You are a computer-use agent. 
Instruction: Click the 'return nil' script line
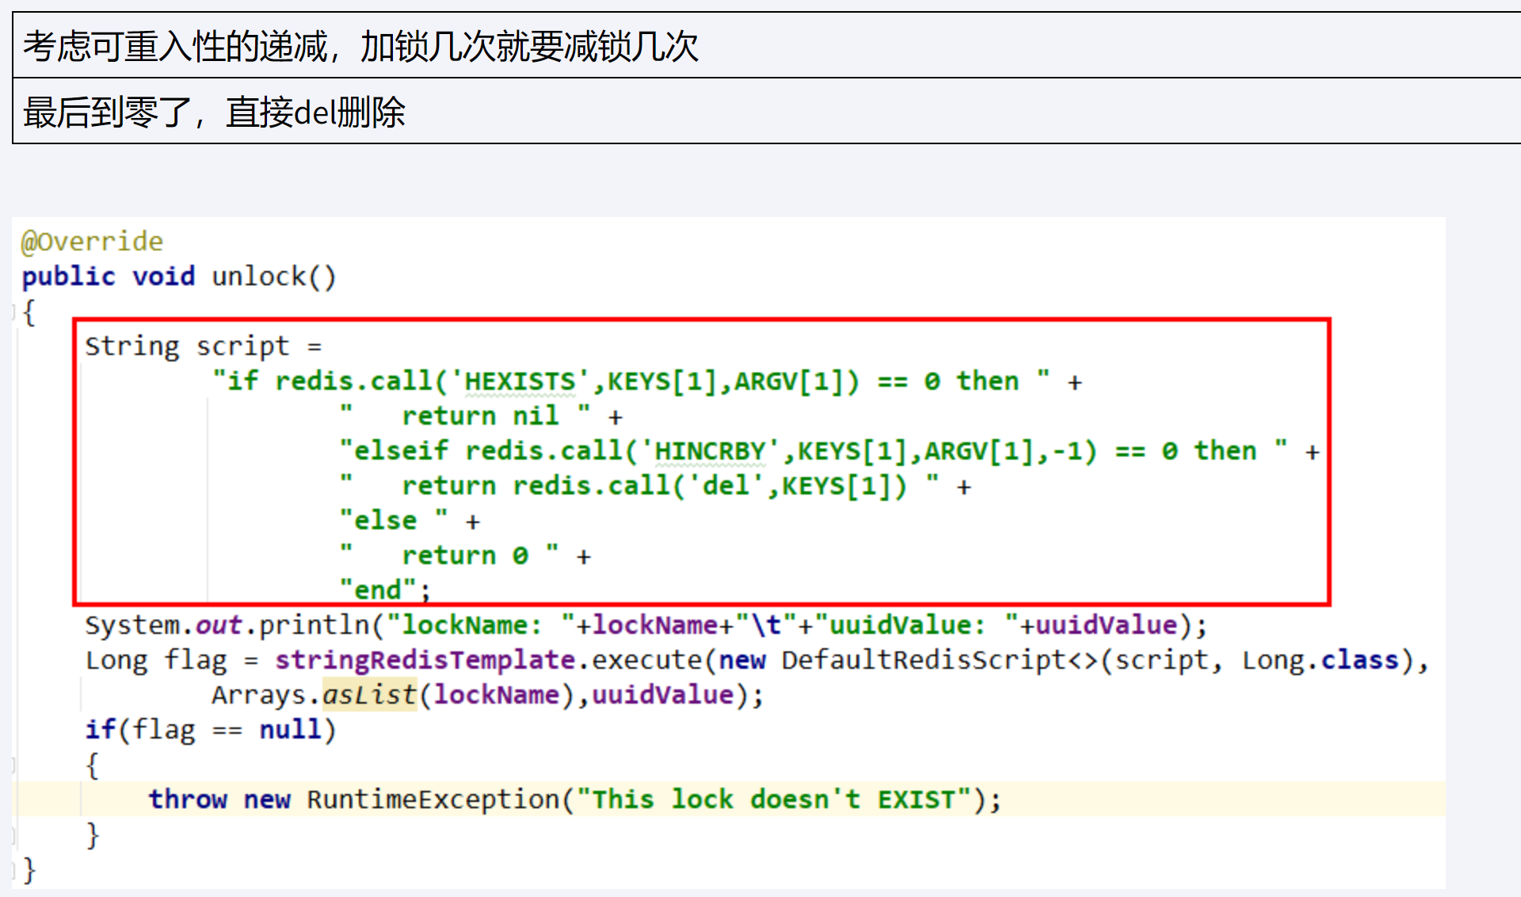pyautogui.click(x=479, y=416)
